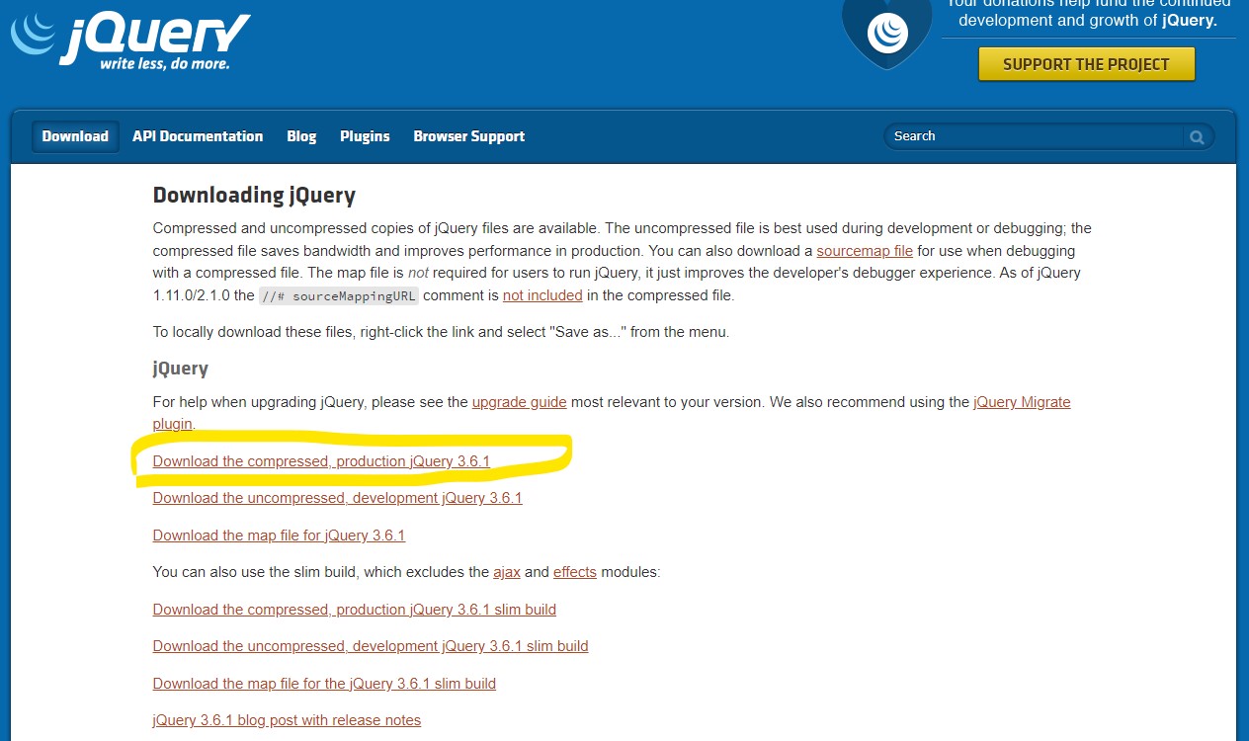Click the 'jQuery' section subheading
1249x741 pixels.
click(x=181, y=369)
